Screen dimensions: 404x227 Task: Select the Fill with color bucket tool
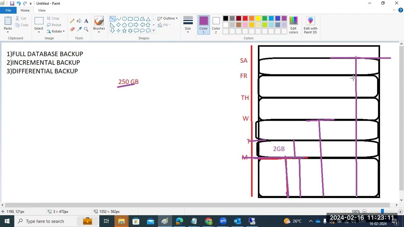click(79, 21)
